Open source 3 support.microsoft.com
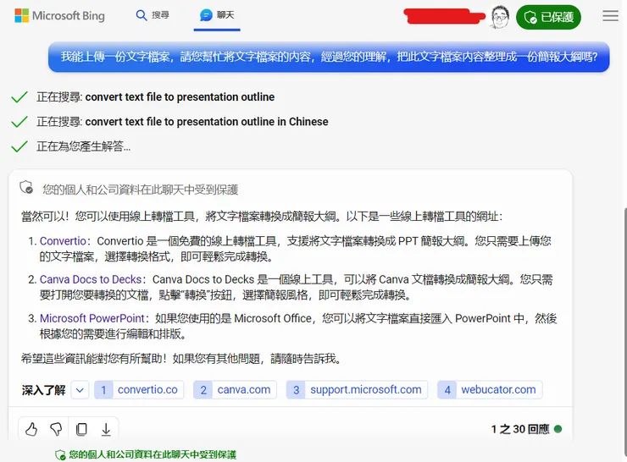The image size is (627, 462). tap(357, 390)
